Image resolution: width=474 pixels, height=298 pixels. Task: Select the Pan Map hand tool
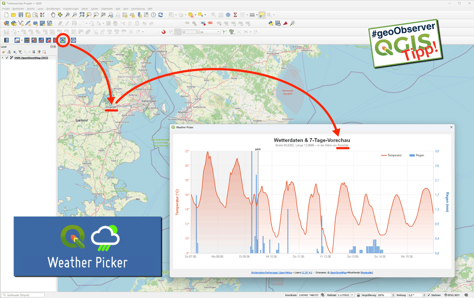click(53, 15)
